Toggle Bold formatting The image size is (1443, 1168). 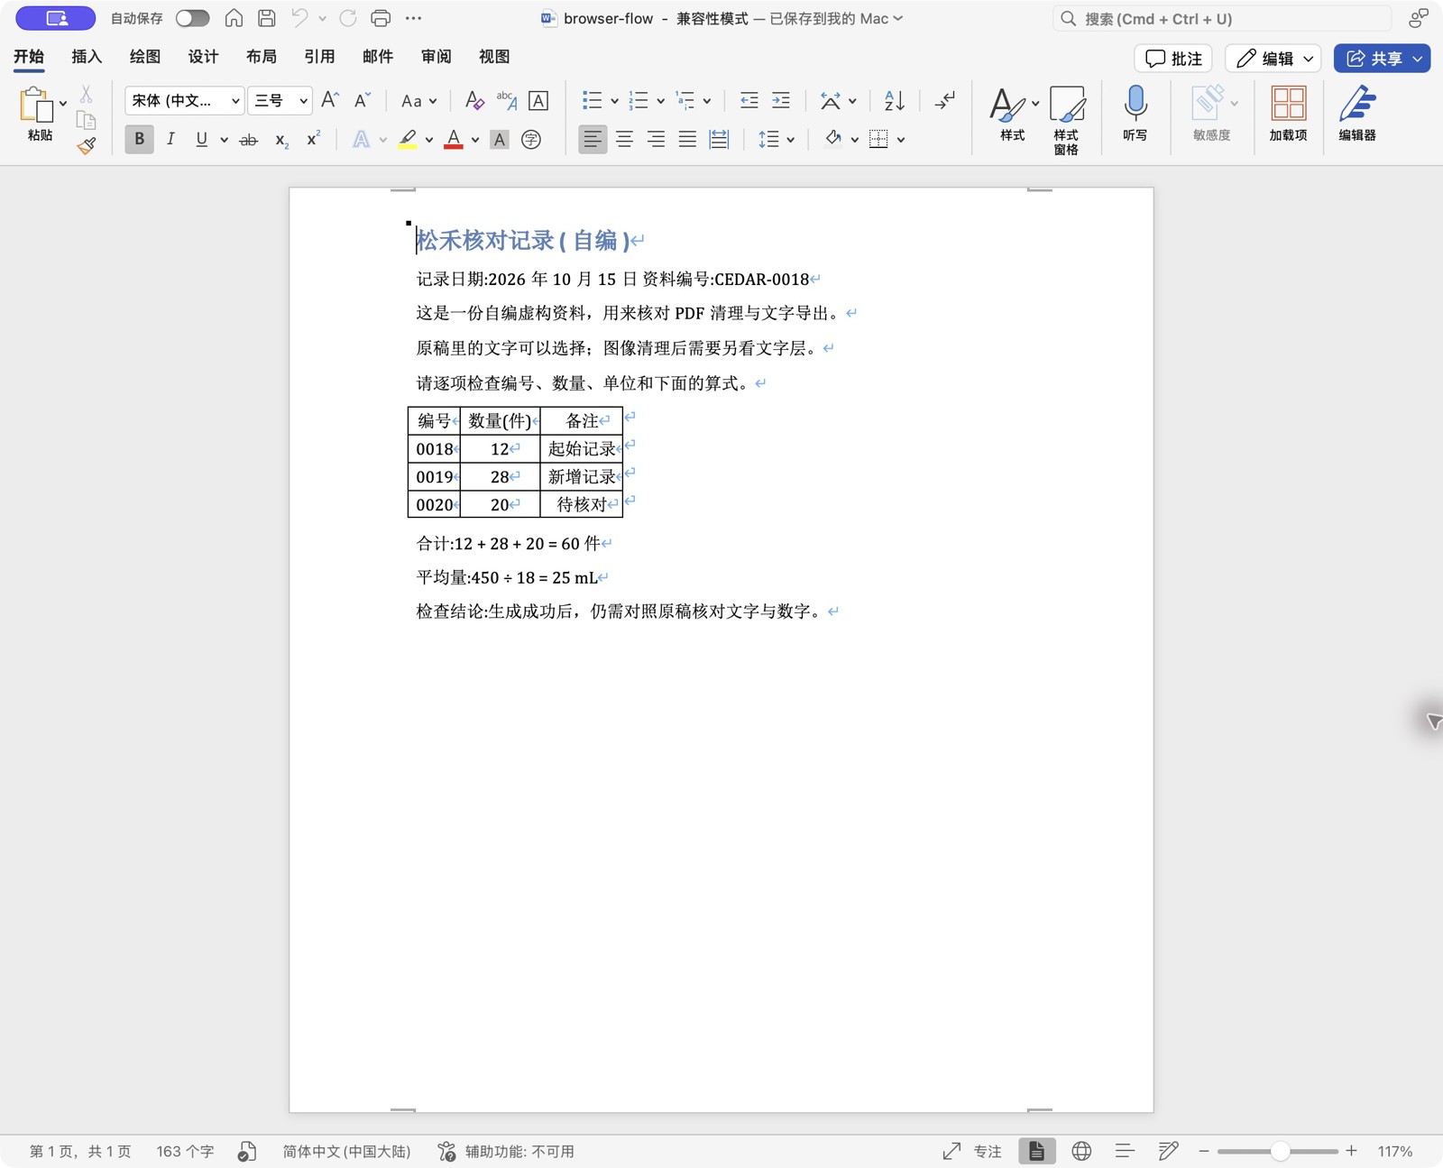point(139,139)
